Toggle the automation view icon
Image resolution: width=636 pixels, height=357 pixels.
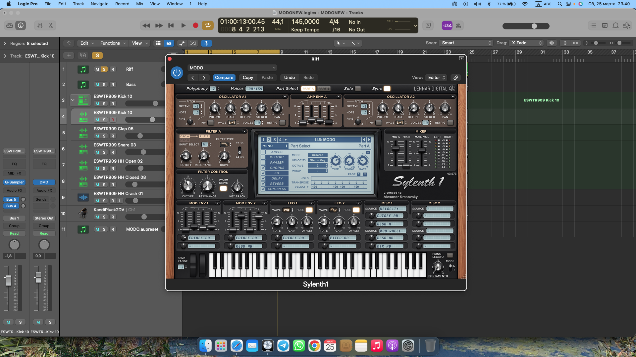[x=182, y=43]
